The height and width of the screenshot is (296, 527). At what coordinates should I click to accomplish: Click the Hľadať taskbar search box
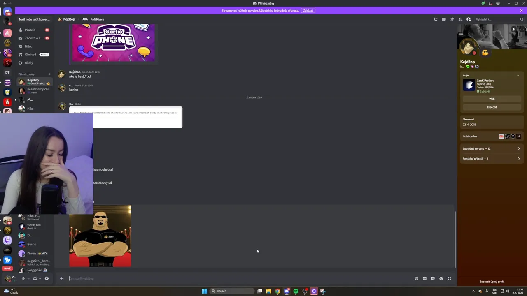click(x=232, y=291)
